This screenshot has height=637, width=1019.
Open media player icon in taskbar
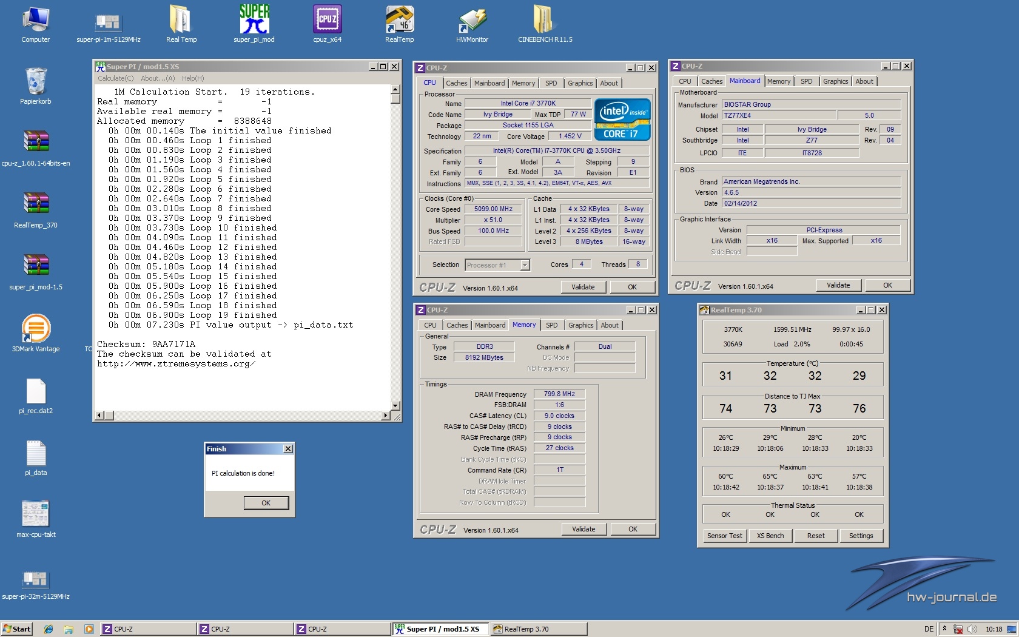[89, 629]
